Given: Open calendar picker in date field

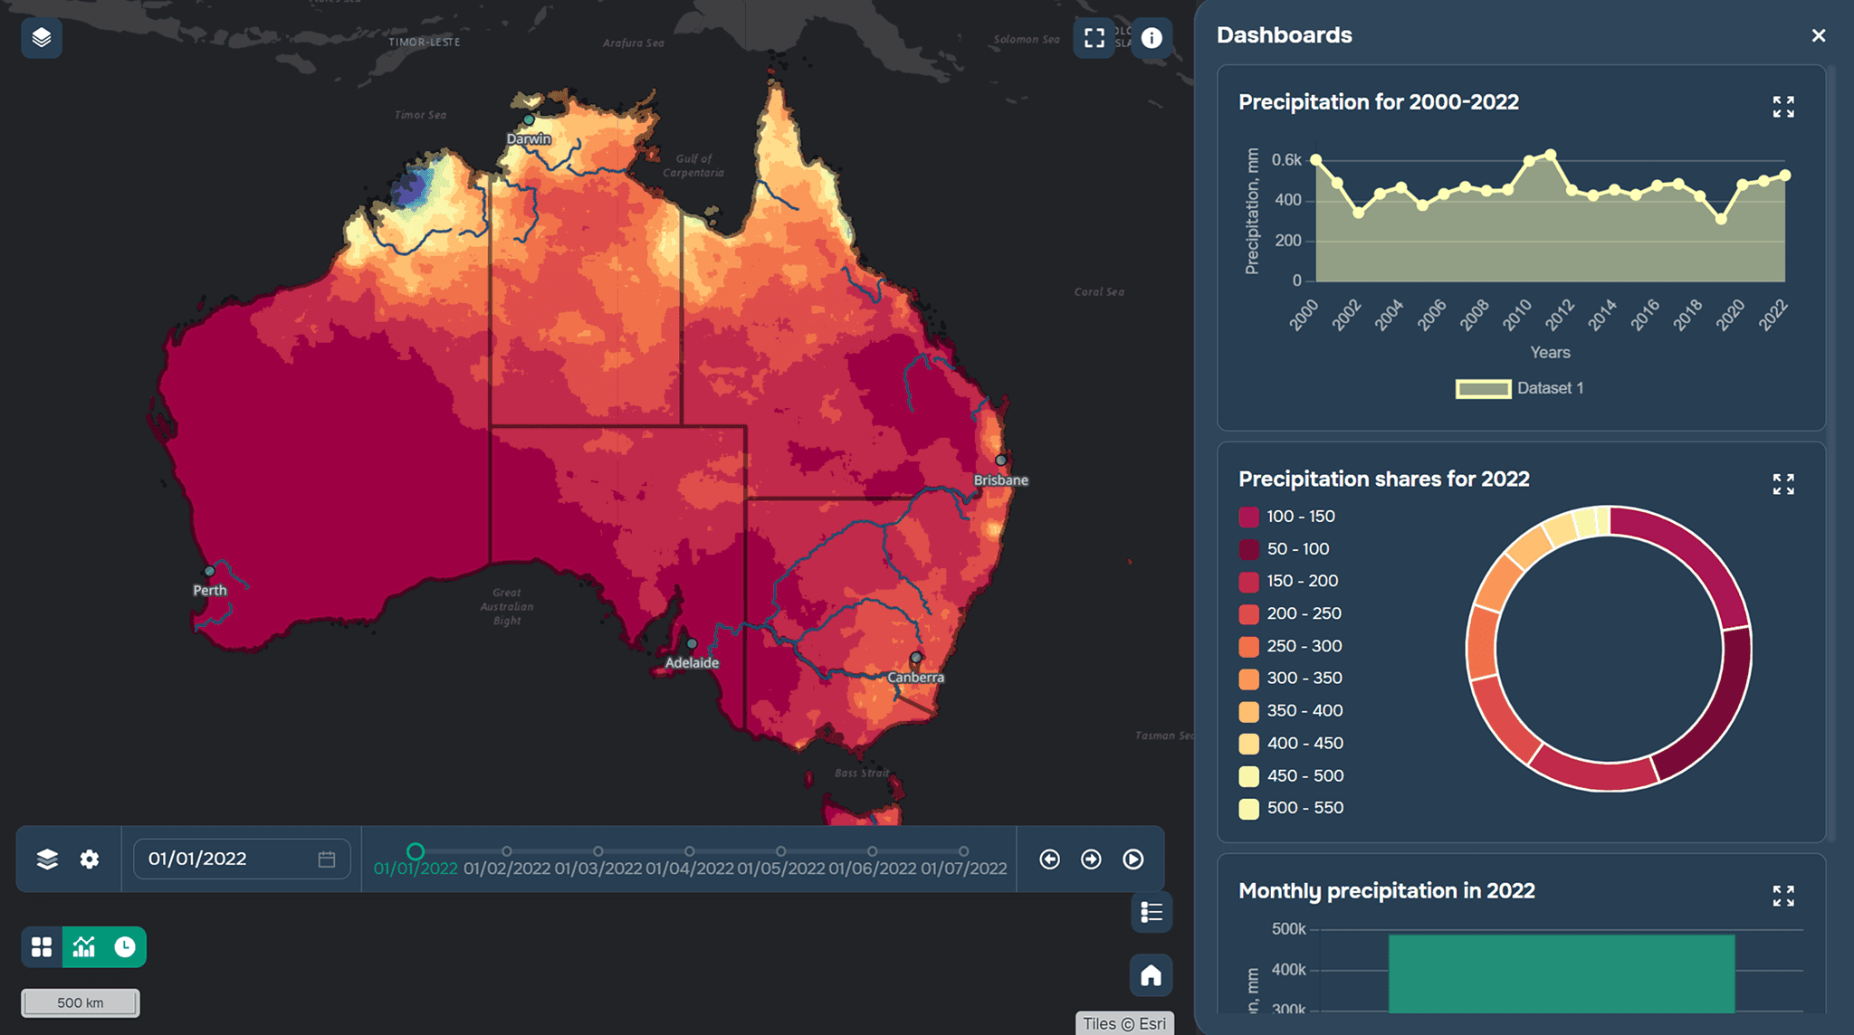Looking at the screenshot, I should (x=327, y=859).
